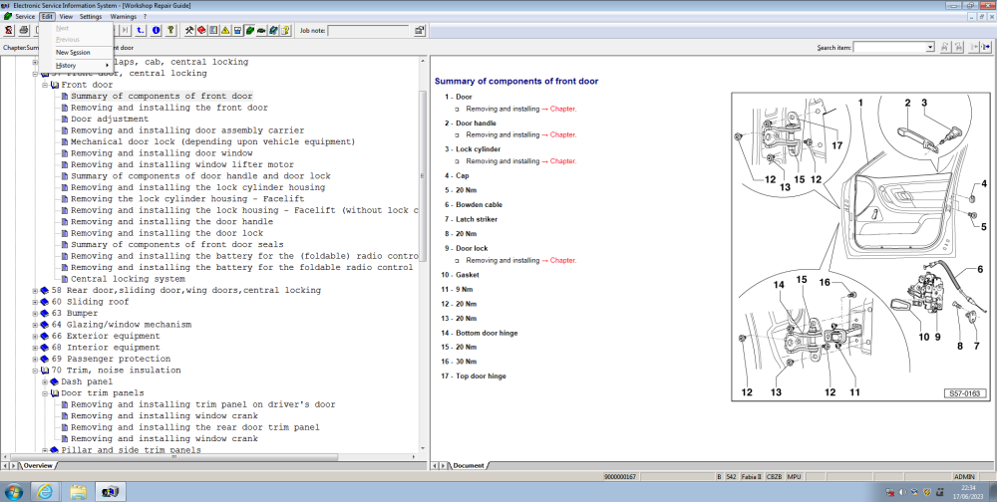Select Removing and installing window lifter motor
The height and width of the screenshot is (502, 997).
[x=181, y=164]
